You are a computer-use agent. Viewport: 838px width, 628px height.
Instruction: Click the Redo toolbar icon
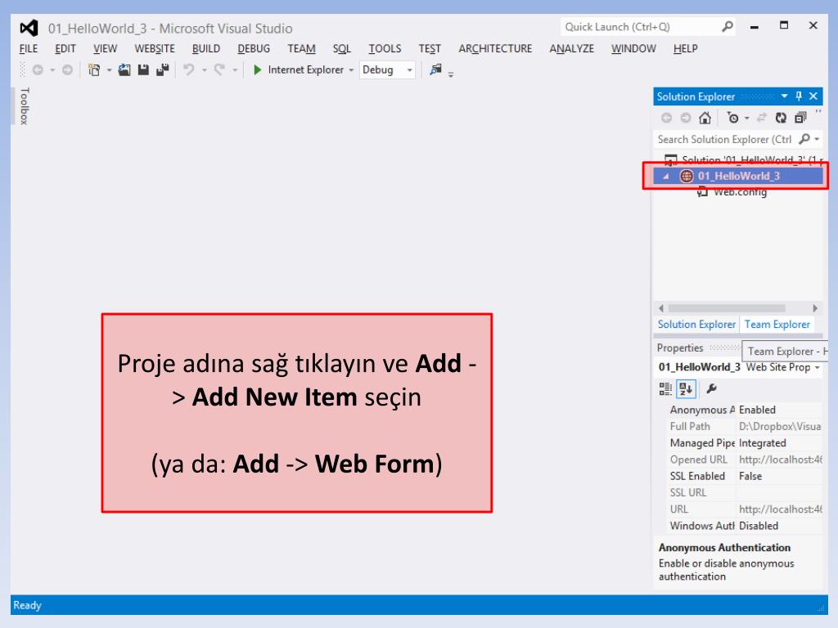point(219,70)
